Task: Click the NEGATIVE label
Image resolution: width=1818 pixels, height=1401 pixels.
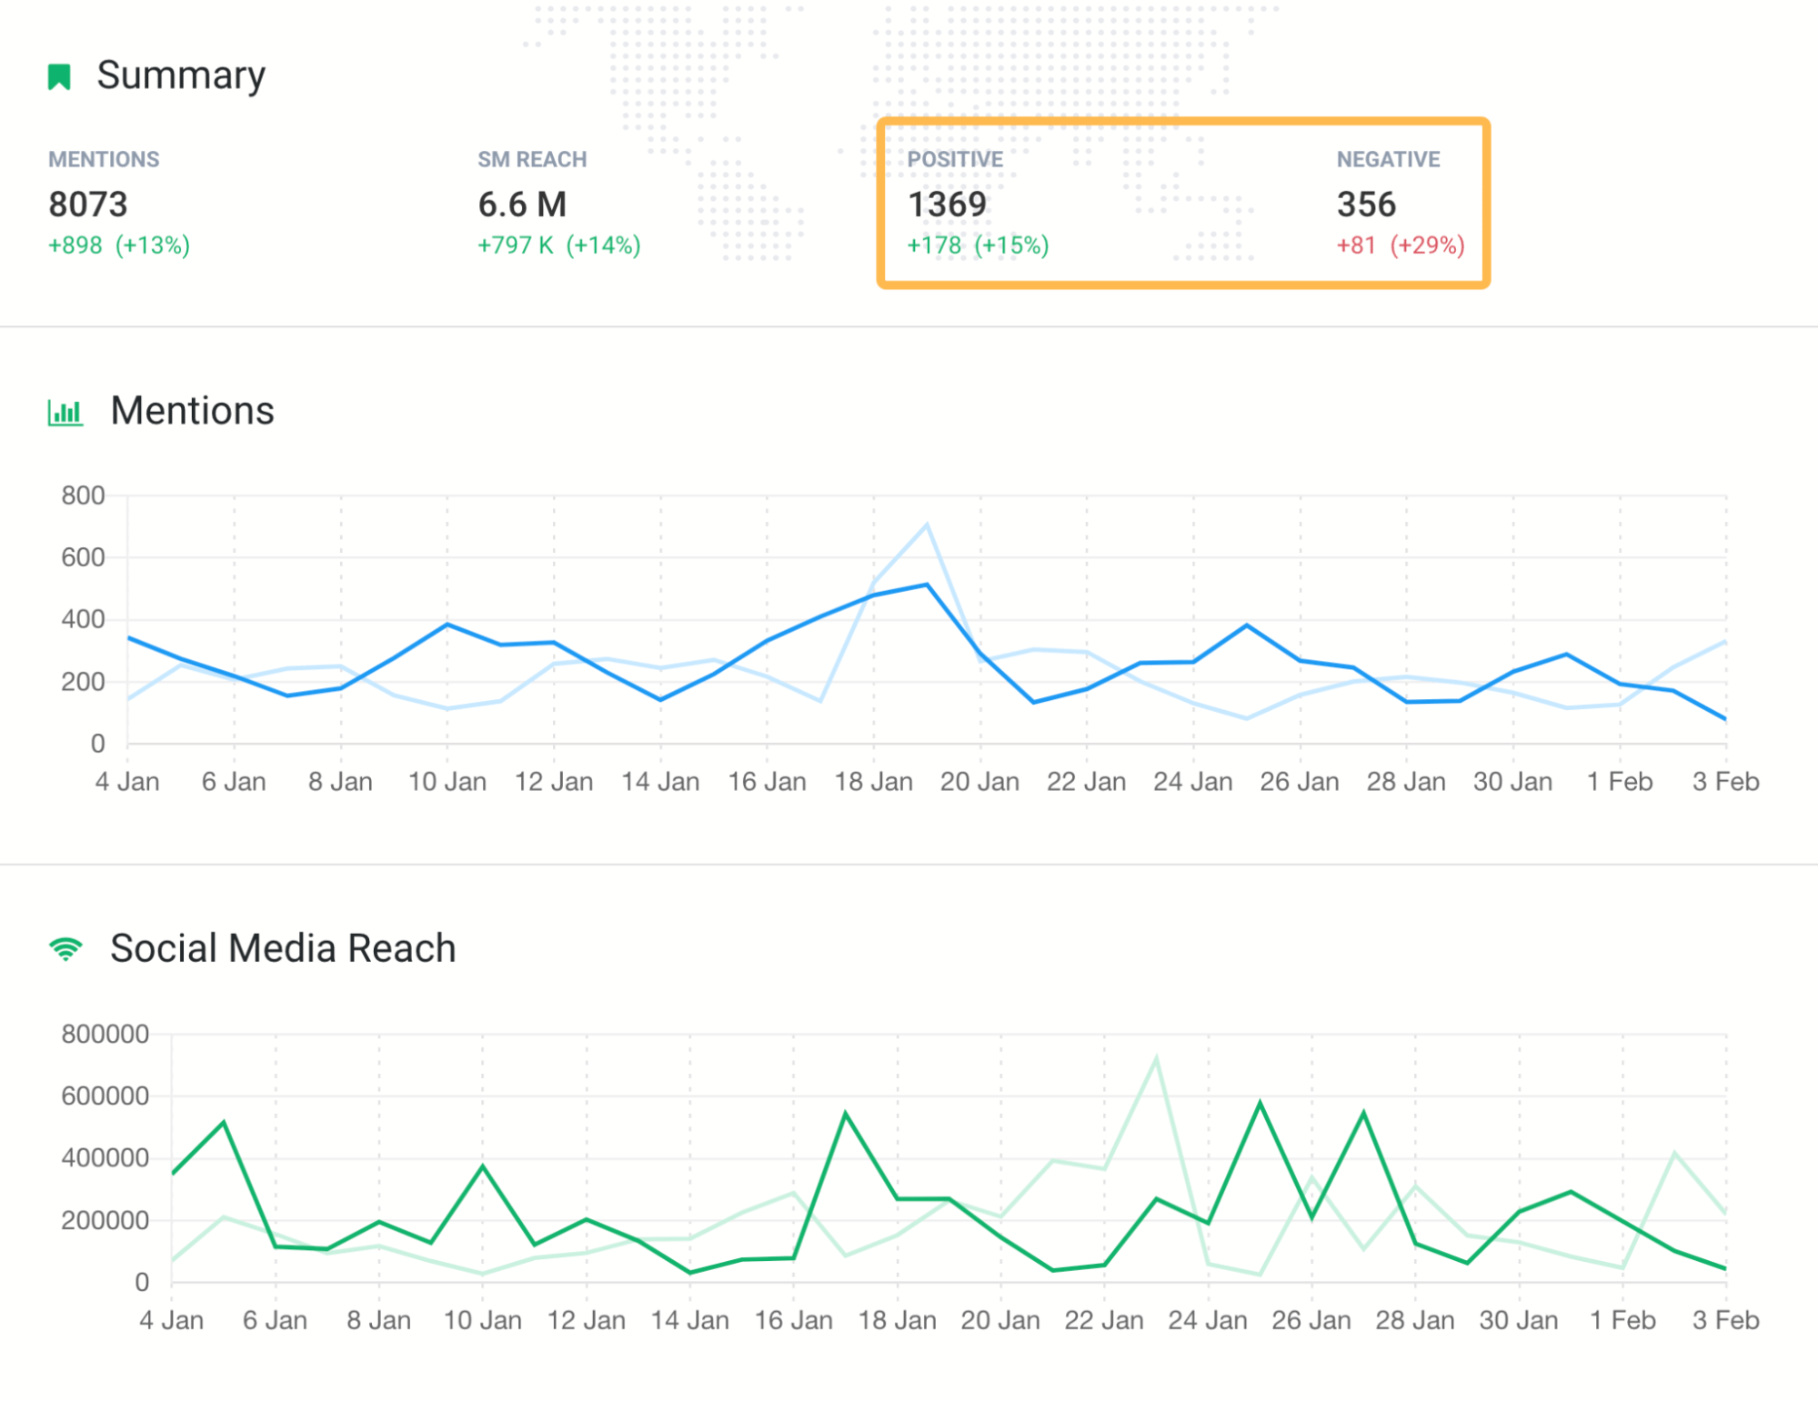Action: click(x=1388, y=159)
